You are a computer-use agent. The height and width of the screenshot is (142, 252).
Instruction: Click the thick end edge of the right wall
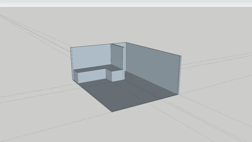point(180,75)
